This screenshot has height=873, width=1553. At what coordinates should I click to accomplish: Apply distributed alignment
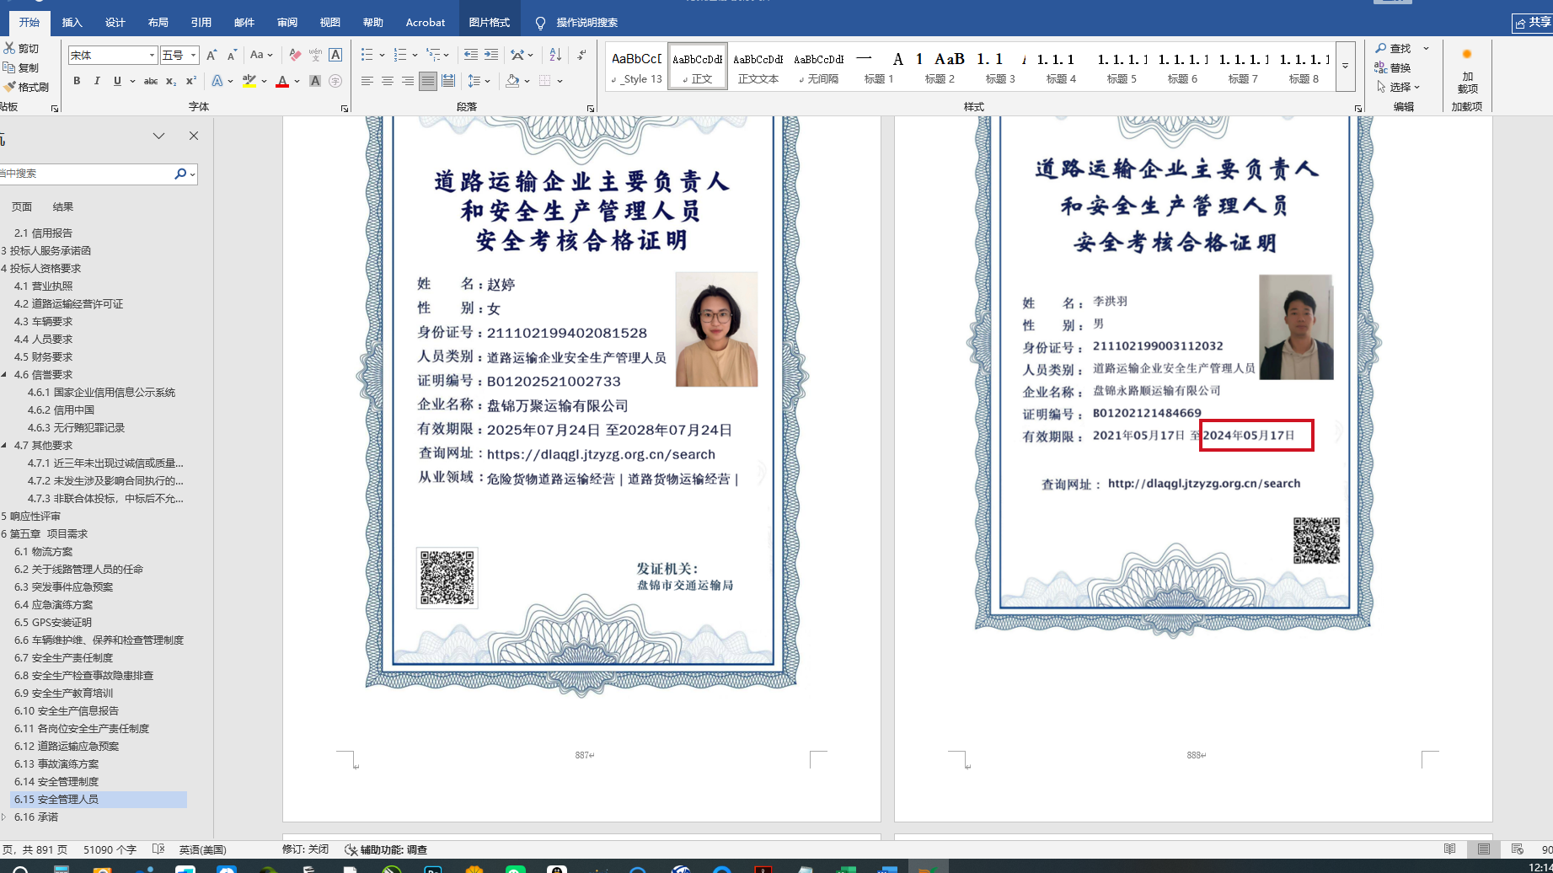click(x=448, y=81)
